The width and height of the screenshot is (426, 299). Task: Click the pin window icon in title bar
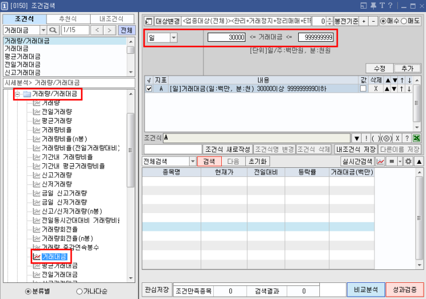pos(373,5)
